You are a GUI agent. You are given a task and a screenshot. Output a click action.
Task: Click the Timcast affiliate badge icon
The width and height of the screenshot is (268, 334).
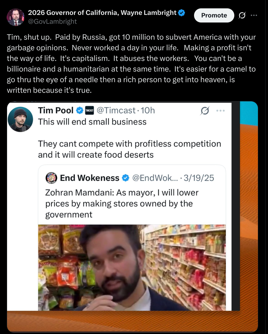click(x=89, y=110)
